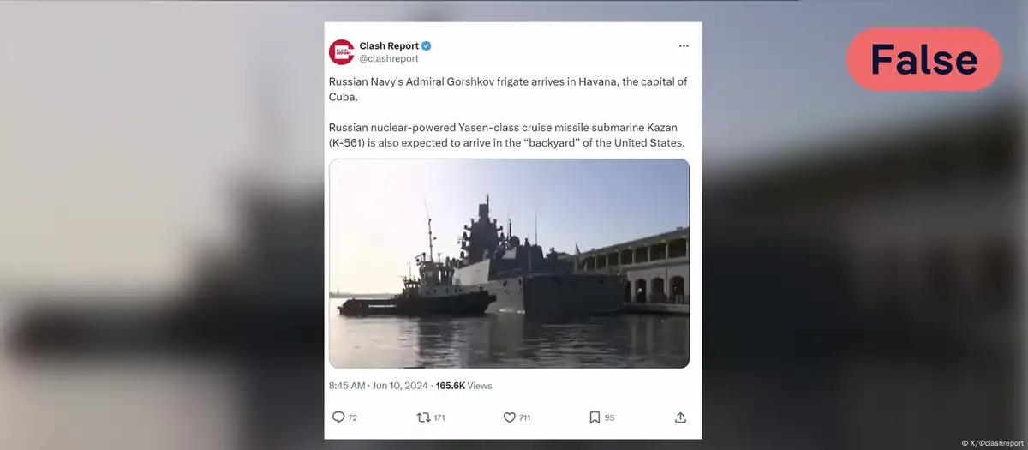
Task: Click the 8:45 AM Jun 10, 2024 timestamp
Action: 380,386
